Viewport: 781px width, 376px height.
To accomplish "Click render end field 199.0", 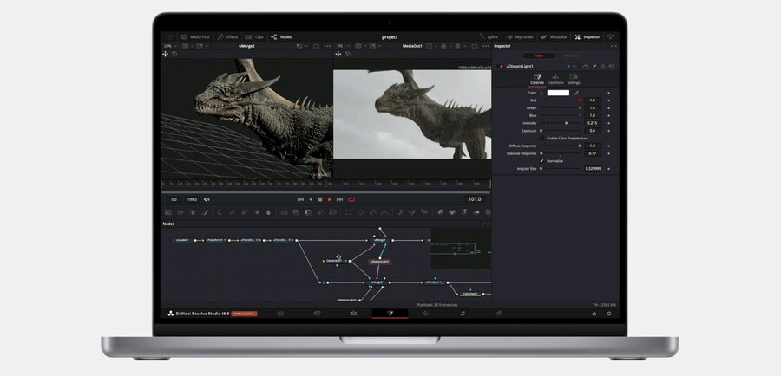I will pos(192,199).
